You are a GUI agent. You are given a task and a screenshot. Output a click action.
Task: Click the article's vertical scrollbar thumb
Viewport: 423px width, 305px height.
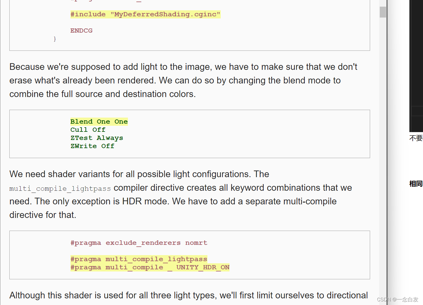coord(383,12)
